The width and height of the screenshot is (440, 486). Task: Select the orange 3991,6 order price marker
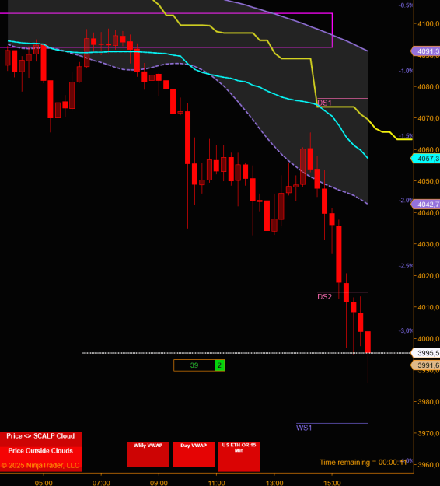pos(426,365)
